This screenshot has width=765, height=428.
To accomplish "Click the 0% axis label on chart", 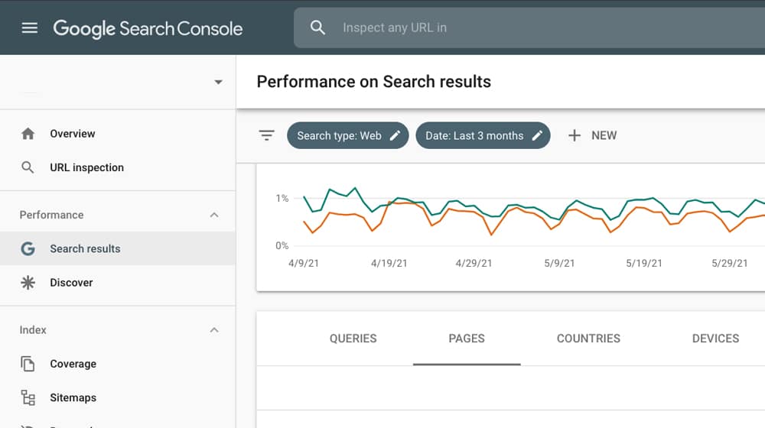I will tap(282, 245).
